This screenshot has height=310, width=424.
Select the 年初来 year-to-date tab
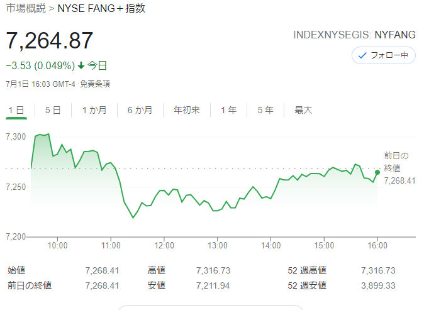click(x=187, y=110)
